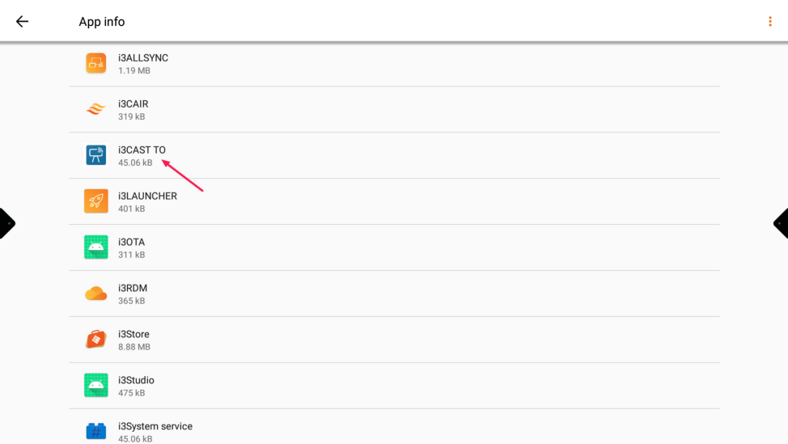Click the 365 kB size under i3RDM
The image size is (788, 444).
[132, 301]
